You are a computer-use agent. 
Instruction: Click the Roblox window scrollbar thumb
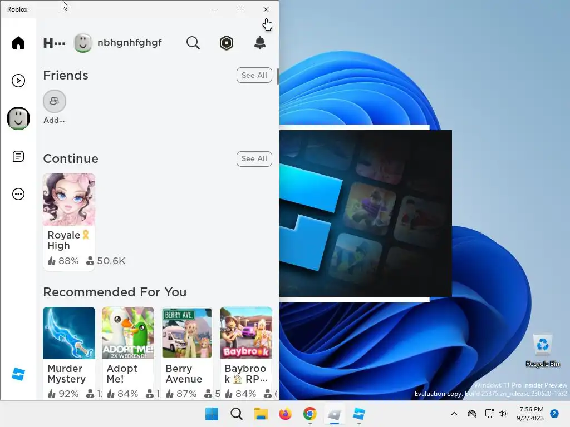point(278,76)
